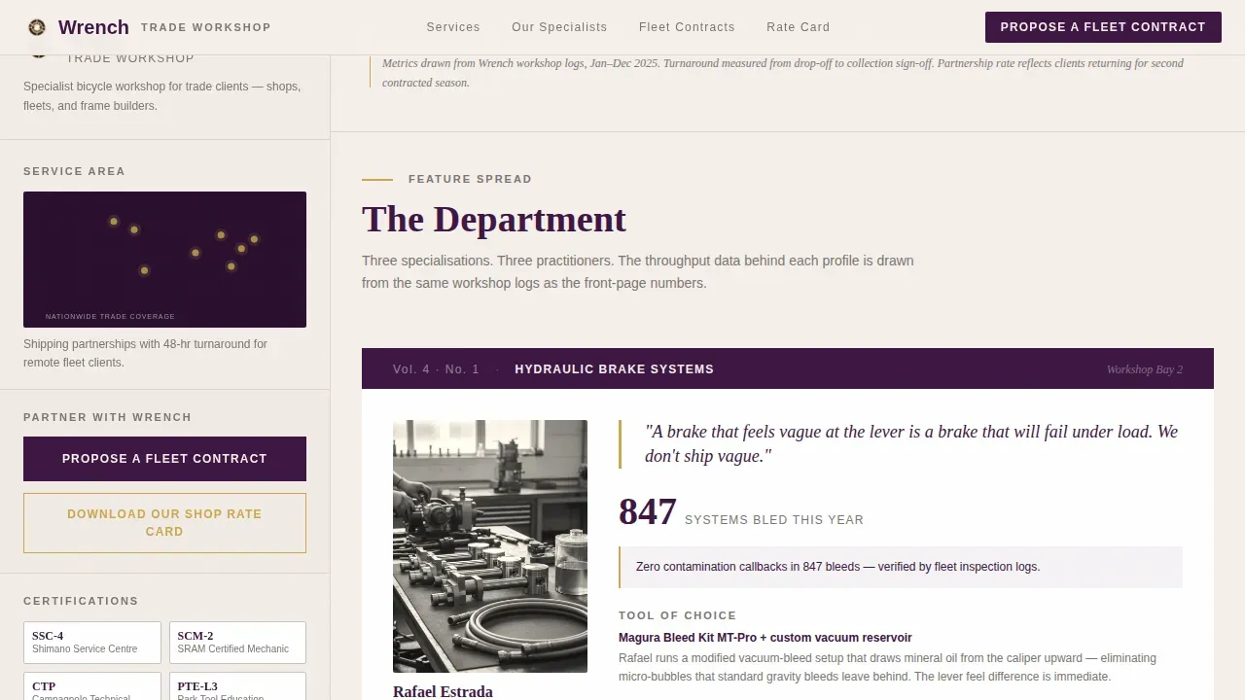Open the Services menu item
The image size is (1245, 700).
pos(453,27)
